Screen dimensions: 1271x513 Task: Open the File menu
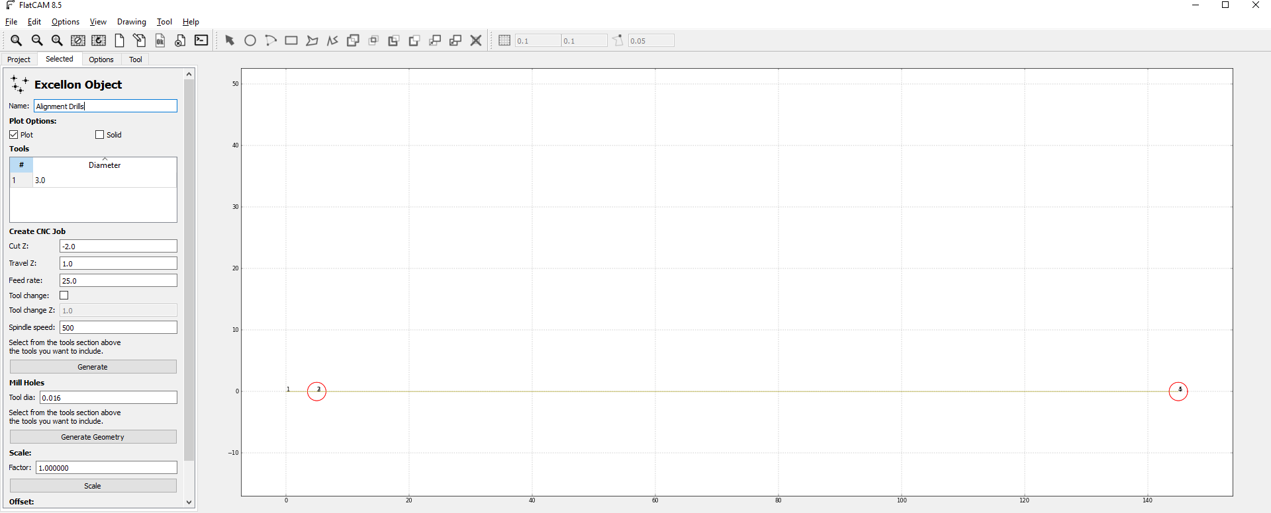click(11, 22)
